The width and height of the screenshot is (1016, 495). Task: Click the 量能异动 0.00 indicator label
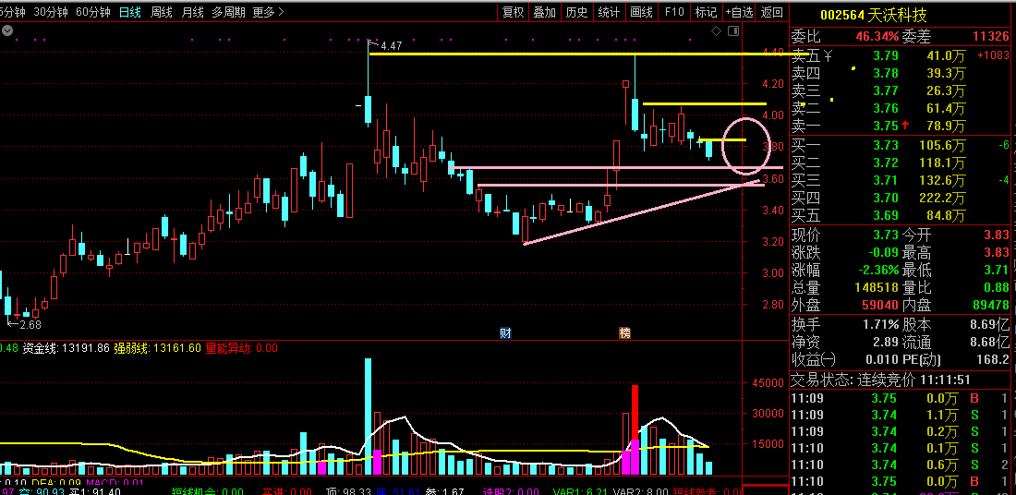[x=241, y=348]
